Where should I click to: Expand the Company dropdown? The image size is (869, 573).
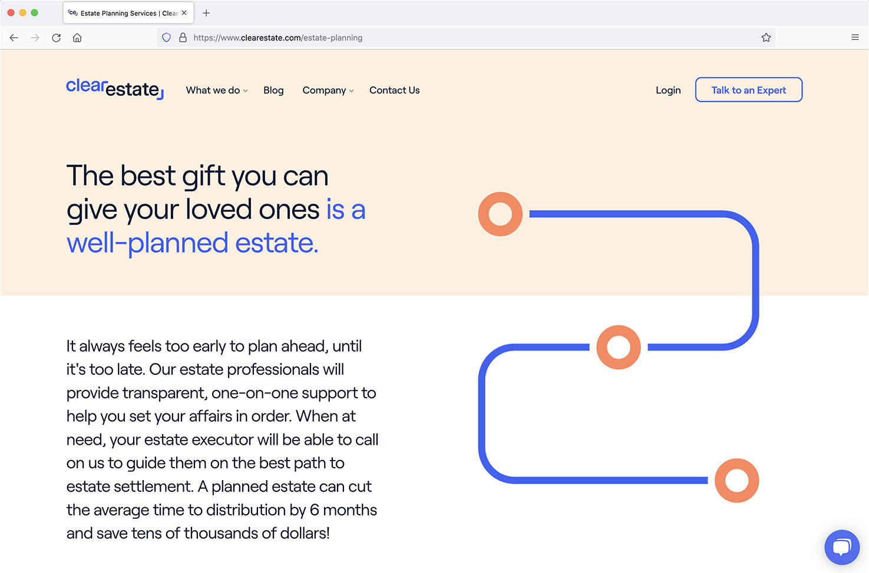point(328,90)
